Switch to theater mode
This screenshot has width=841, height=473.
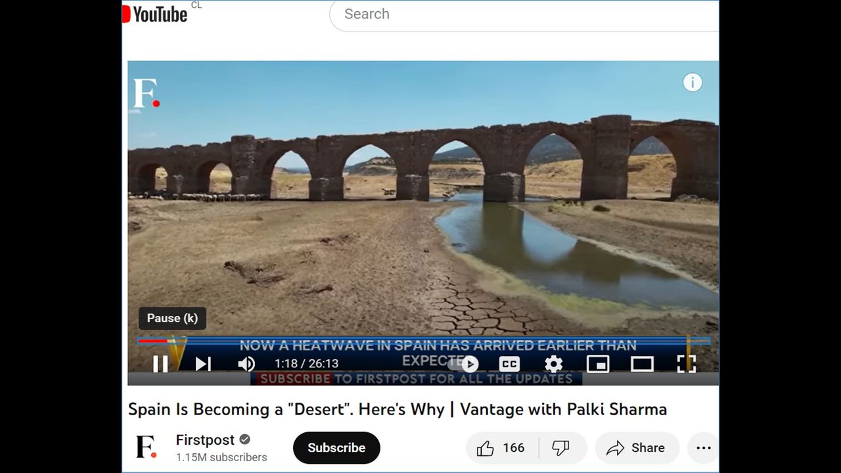641,364
